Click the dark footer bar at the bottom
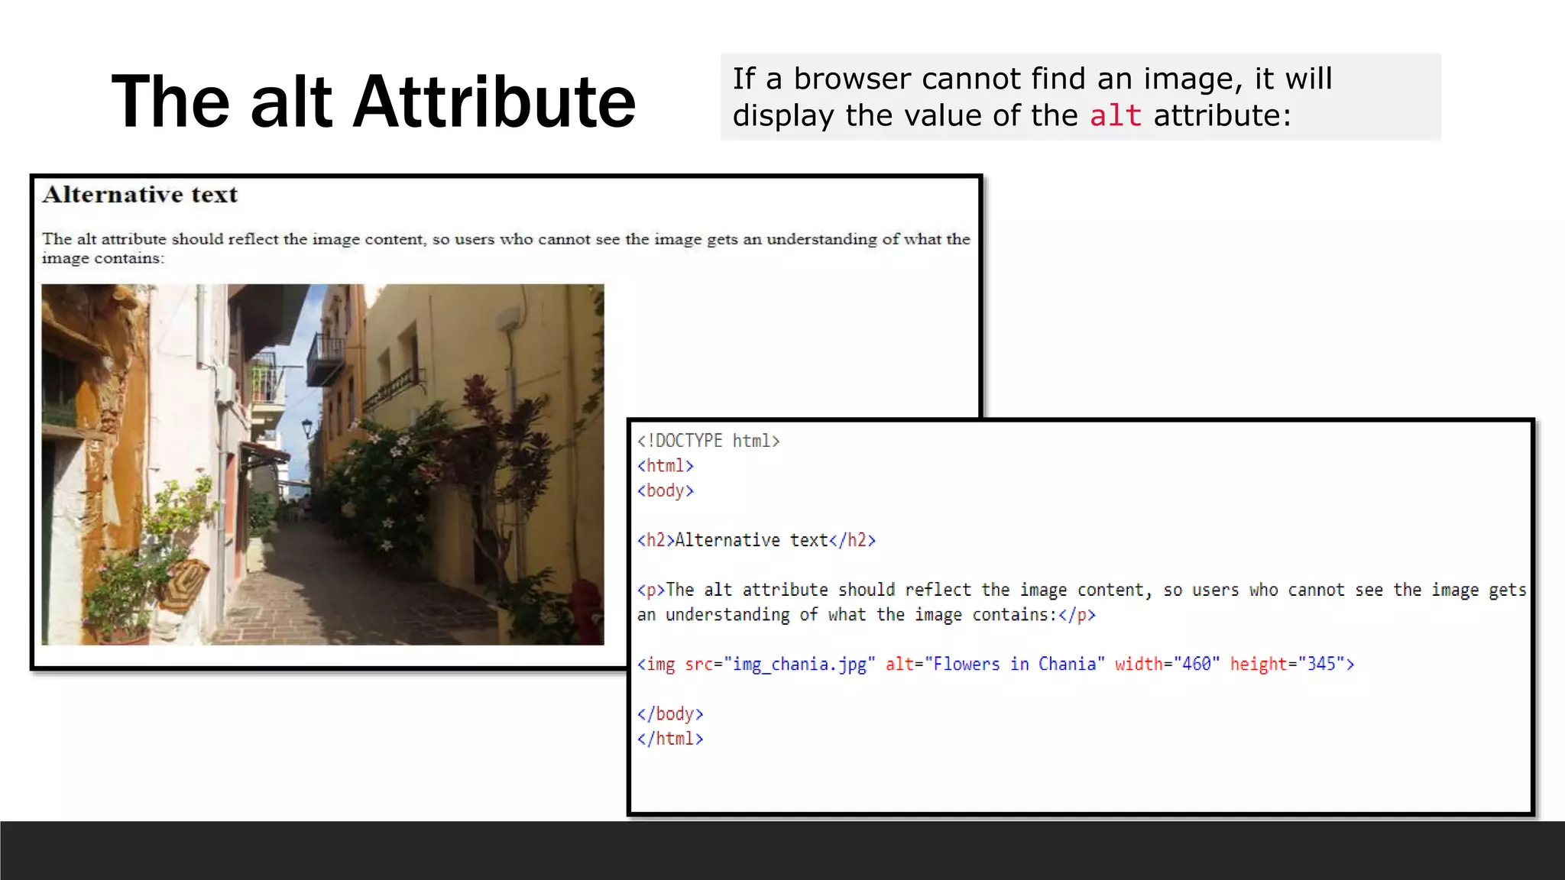 point(782,850)
